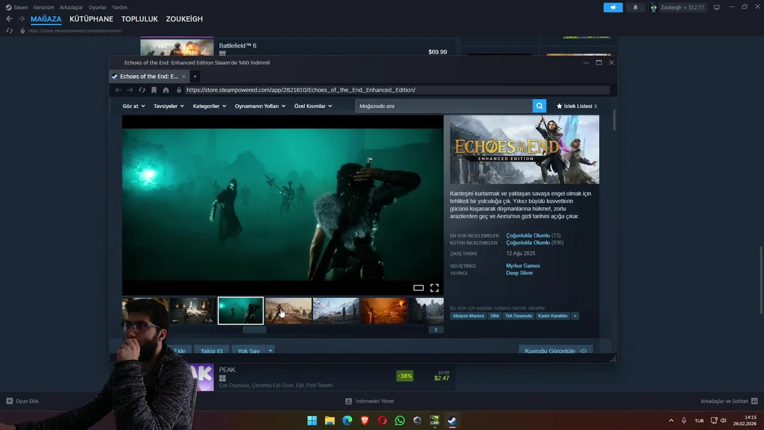Expand the Göz at dropdown
This screenshot has width=764, height=430.
click(x=134, y=106)
